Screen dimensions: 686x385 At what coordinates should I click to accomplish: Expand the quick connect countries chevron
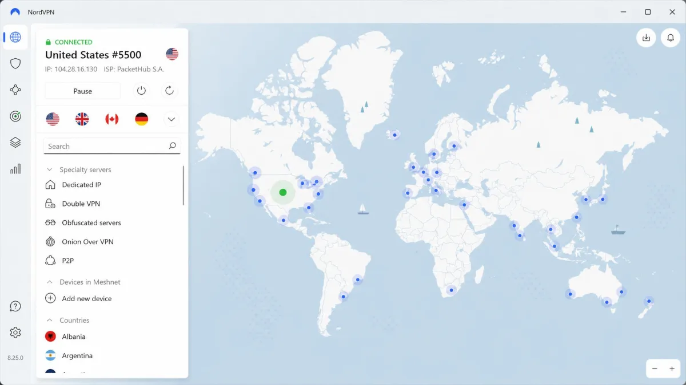(171, 119)
